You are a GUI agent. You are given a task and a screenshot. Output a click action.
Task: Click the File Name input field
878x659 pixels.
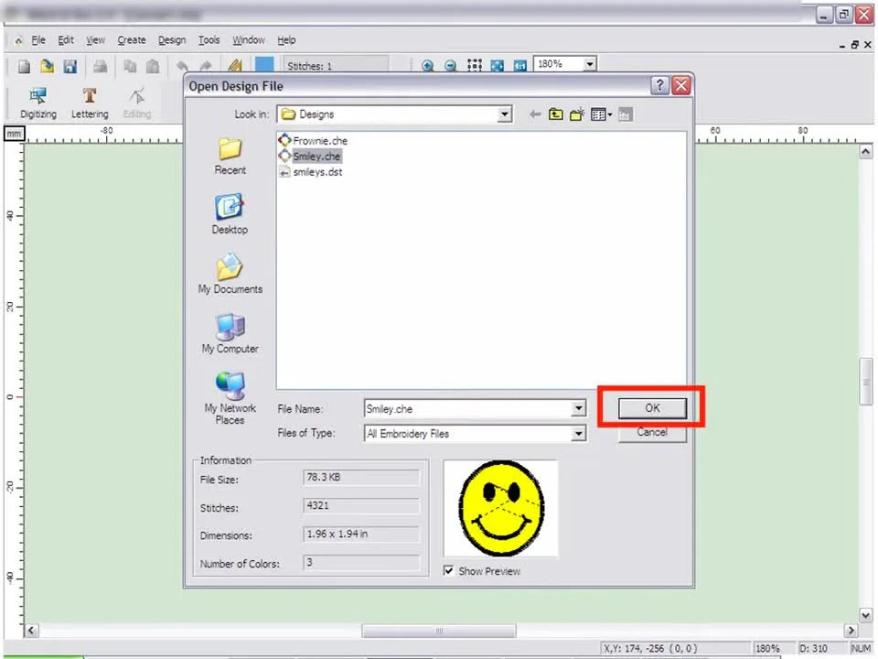tap(467, 408)
